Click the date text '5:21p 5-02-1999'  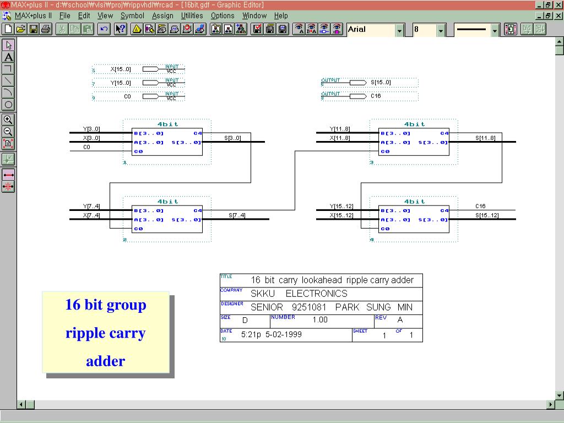pos(271,334)
